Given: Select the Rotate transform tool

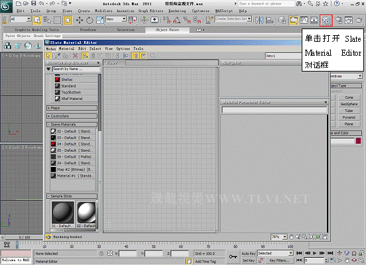Looking at the screenshot, I should [90, 21].
